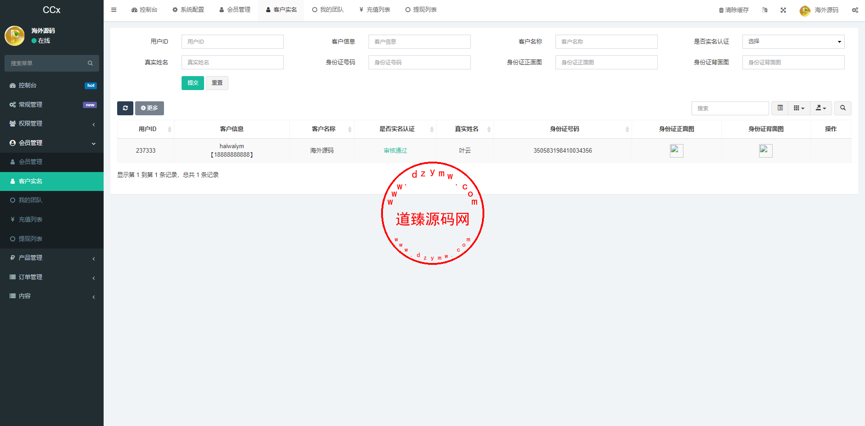Toggle the sidebar hamburger menu icon

(x=114, y=9)
